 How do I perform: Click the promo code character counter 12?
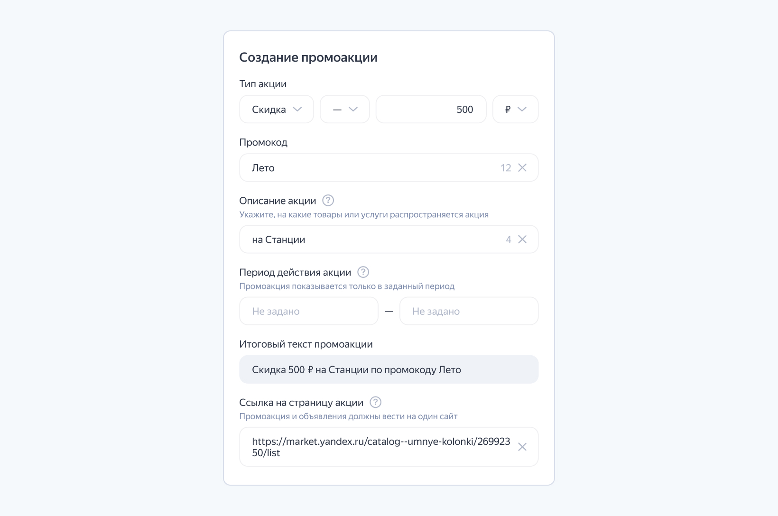506,168
